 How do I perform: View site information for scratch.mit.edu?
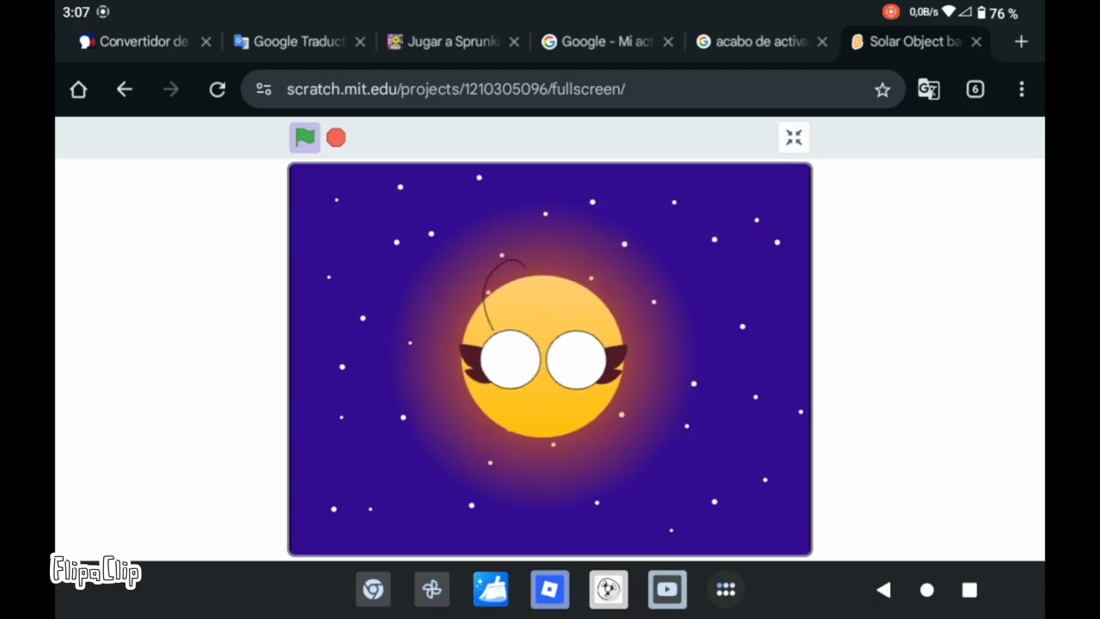pyautogui.click(x=264, y=89)
